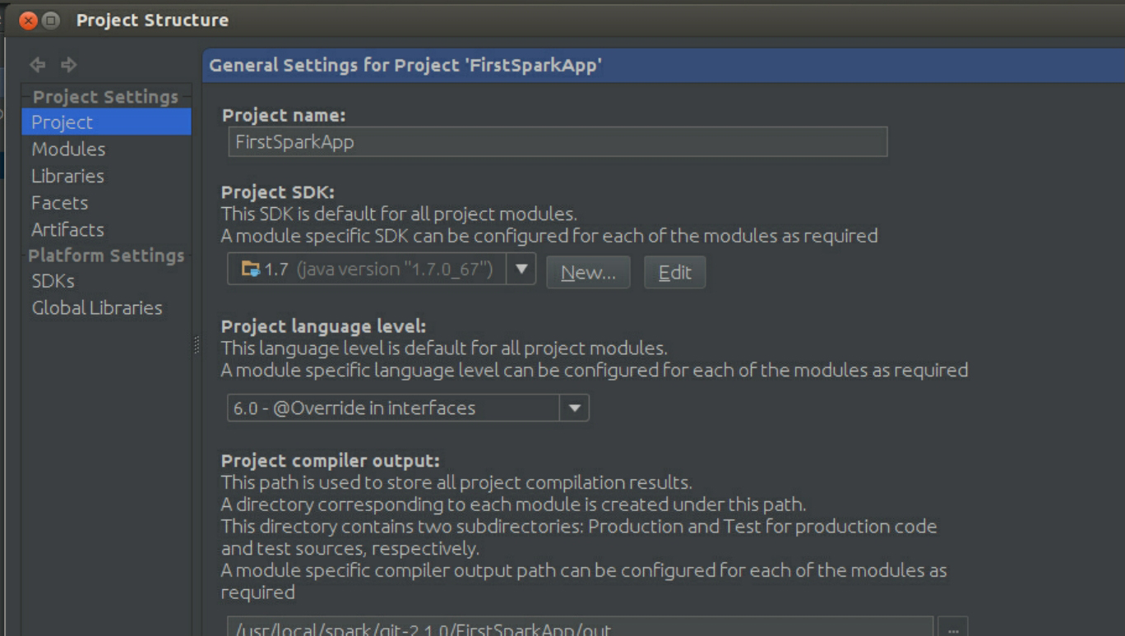Click the compiler output path field
Viewport: 1125px width, 636px height.
[x=580, y=629]
